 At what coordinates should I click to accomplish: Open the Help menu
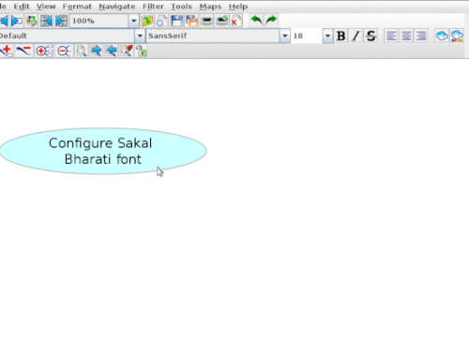(x=238, y=7)
